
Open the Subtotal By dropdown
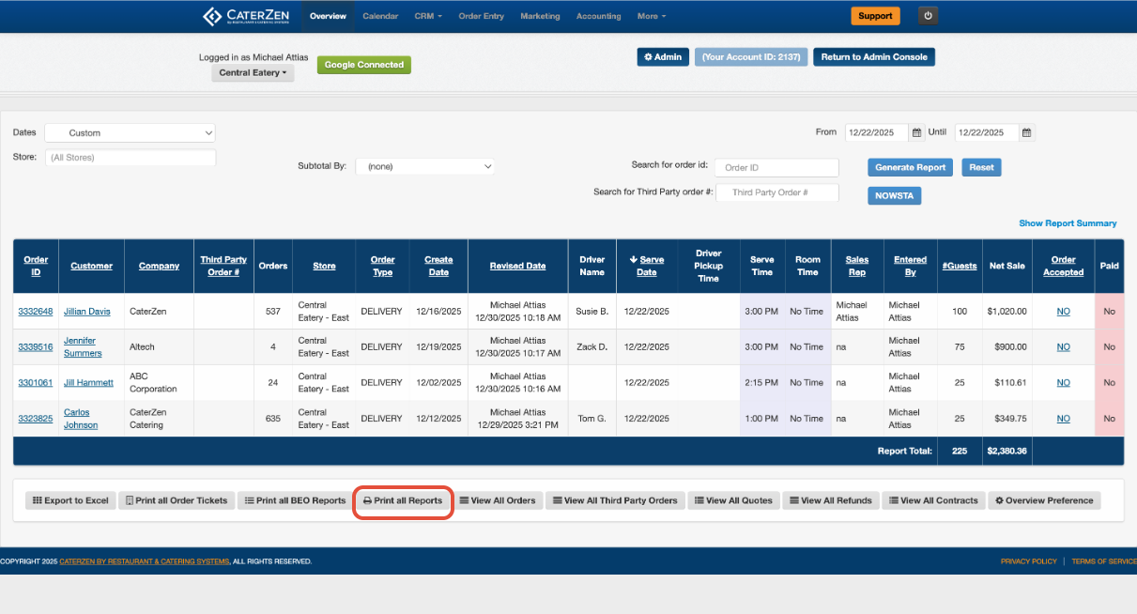coord(425,166)
